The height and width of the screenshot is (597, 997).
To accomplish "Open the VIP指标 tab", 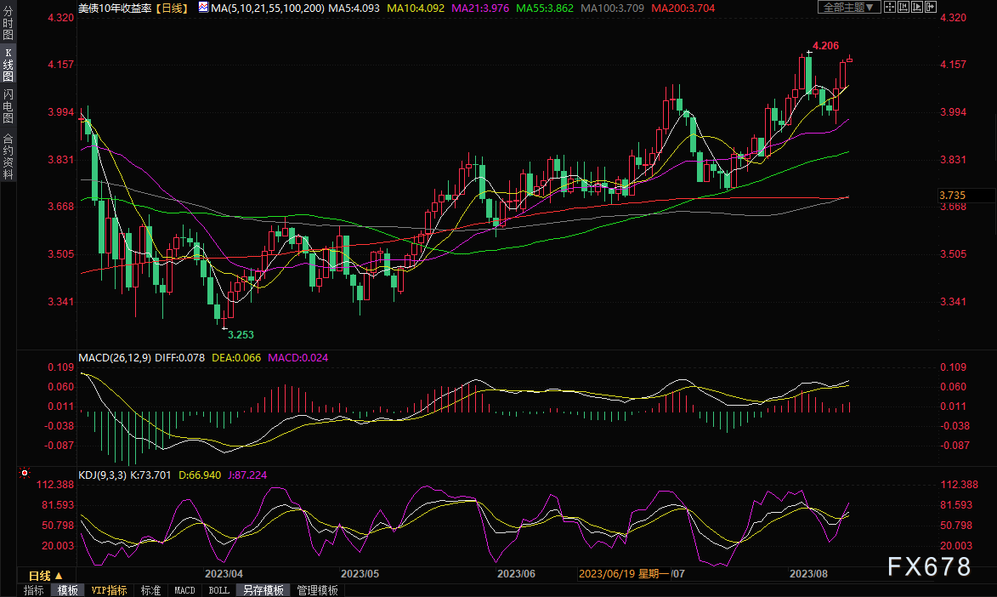I will click(109, 590).
